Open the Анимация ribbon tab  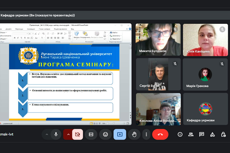pyautogui.click(x=31, y=29)
